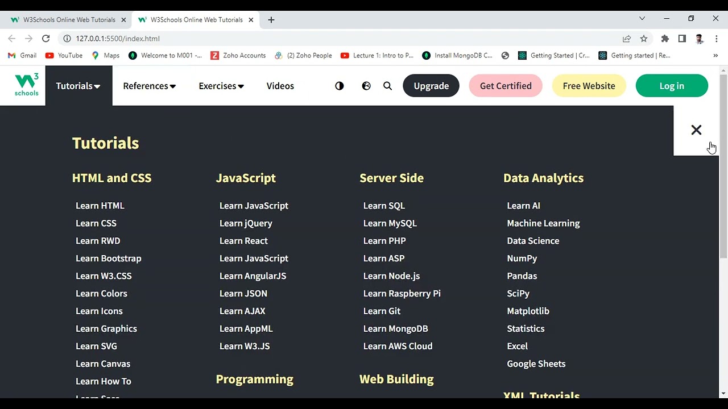Open Learn AWS Cloud tutorial
Image resolution: width=728 pixels, height=409 pixels.
pos(398,347)
